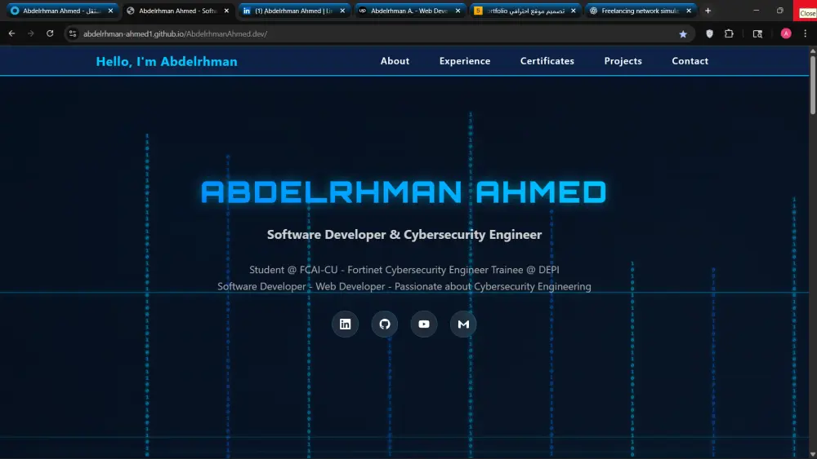The height and width of the screenshot is (459, 817).
Task: Click the red Close button
Action: coord(806,12)
